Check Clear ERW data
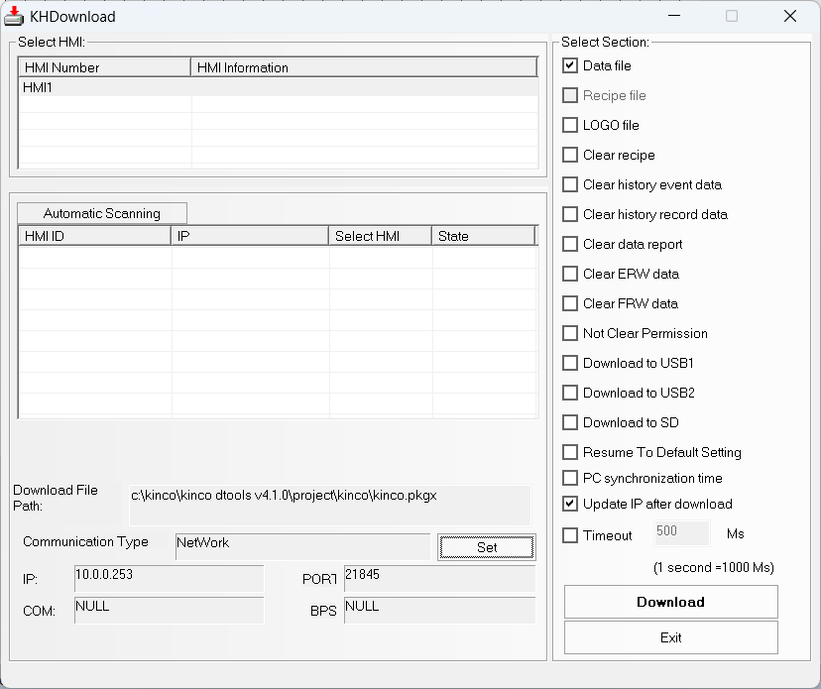This screenshot has width=821, height=689. pos(569,274)
